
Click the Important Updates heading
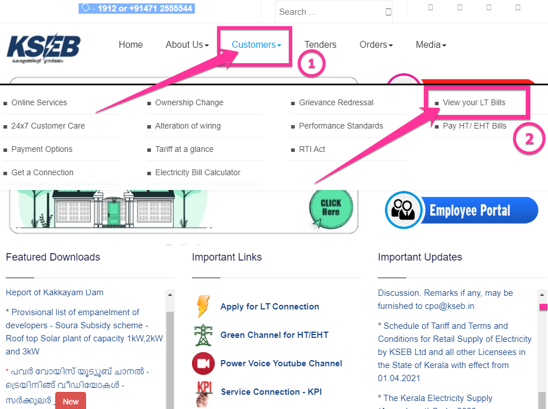[x=420, y=257]
